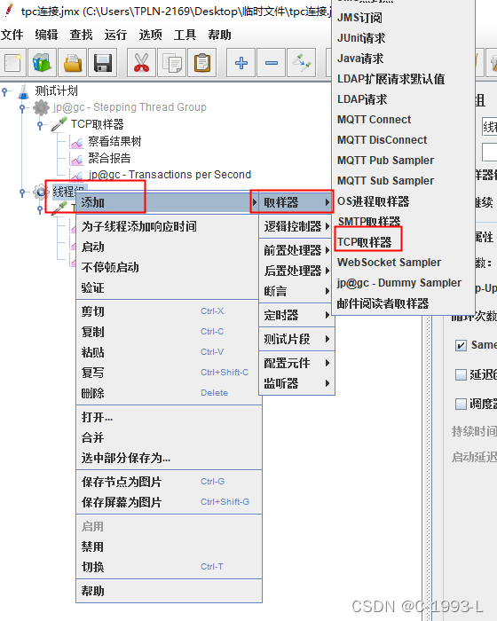
Task: Click 验证 in context menu
Action: point(167,288)
